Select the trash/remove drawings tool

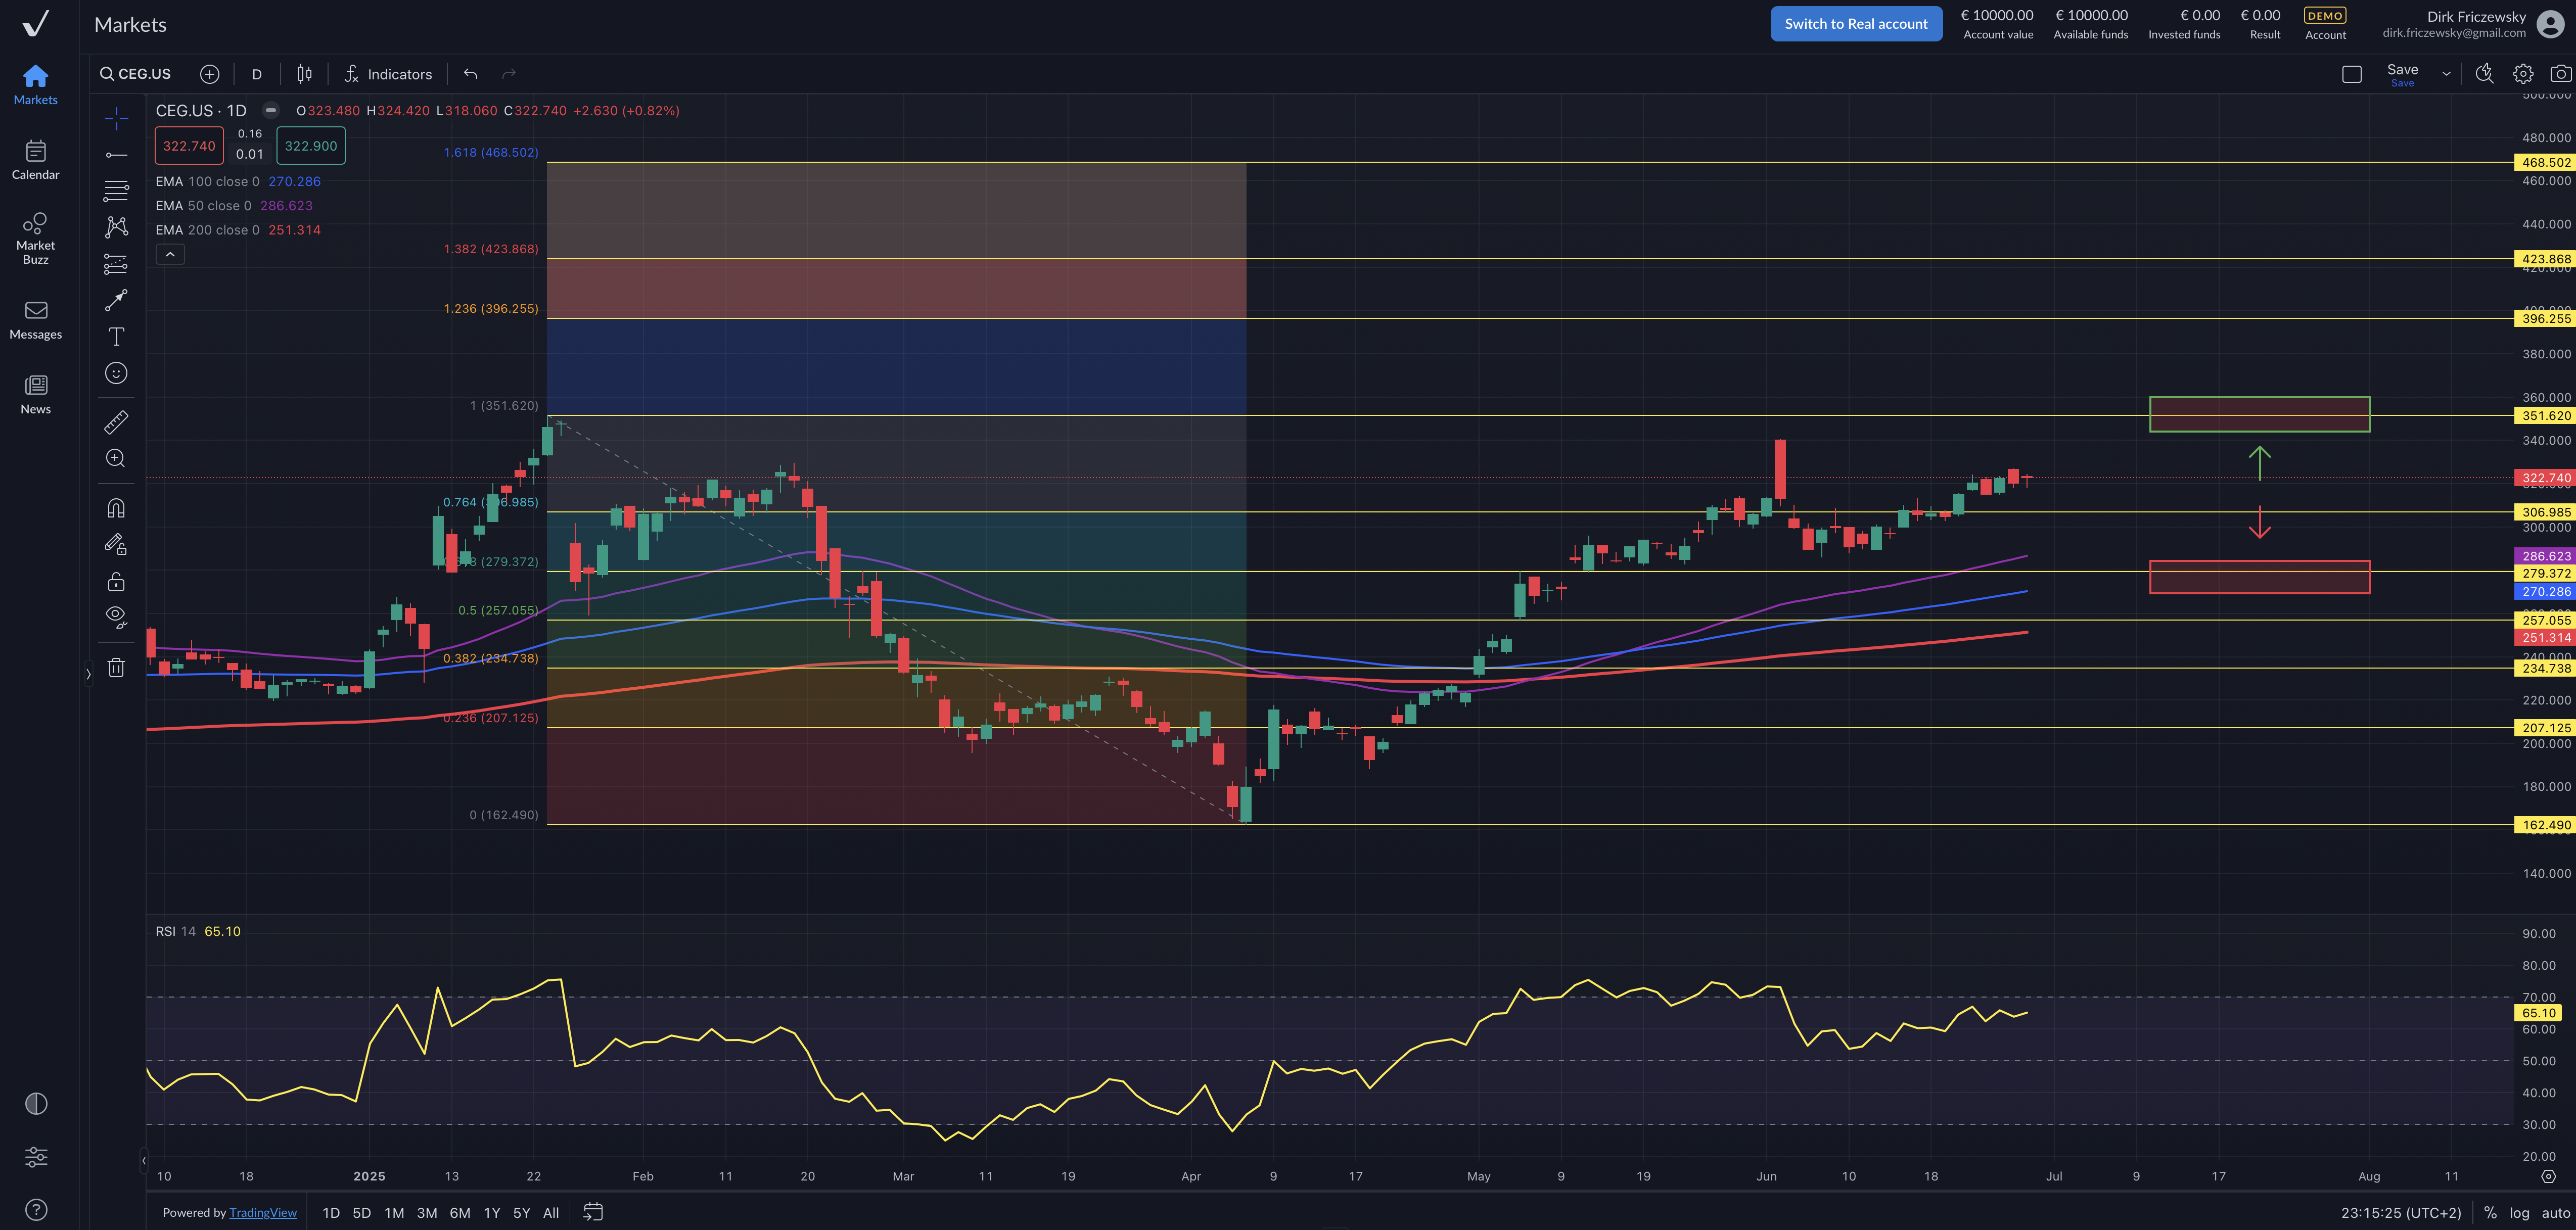pos(116,667)
